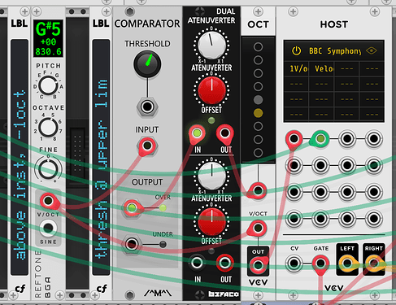Click the PITCH knob on the oscillator
The image size is (396, 305).
coord(48,85)
